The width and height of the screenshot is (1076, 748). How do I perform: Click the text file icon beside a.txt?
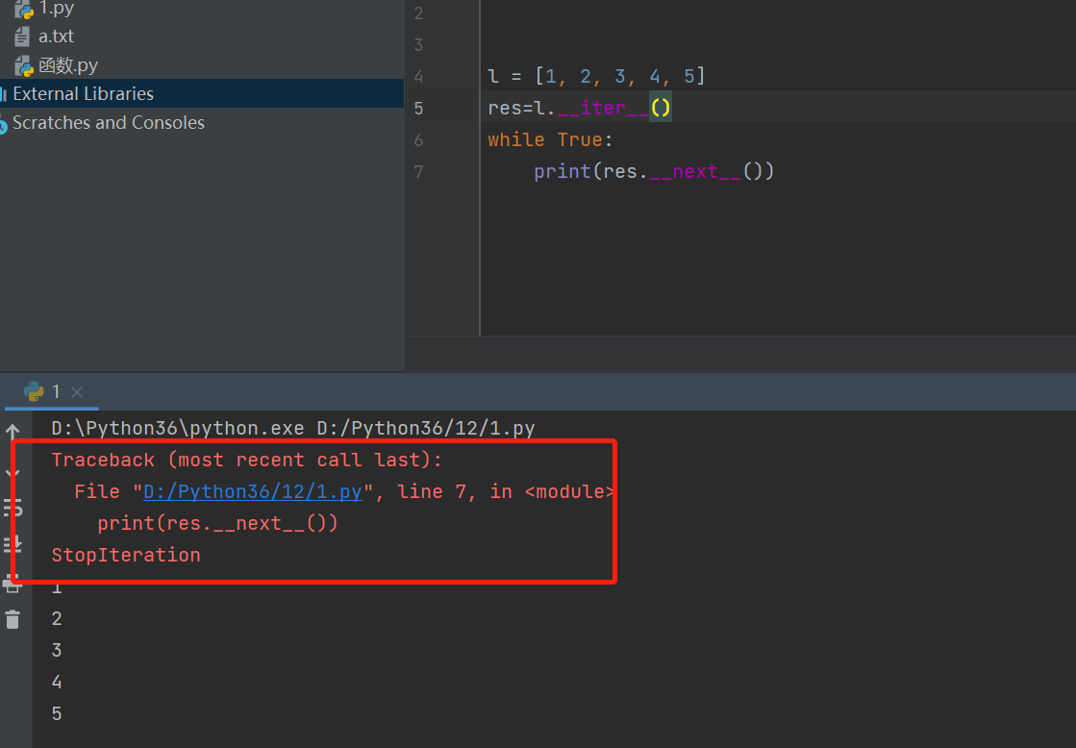click(23, 37)
